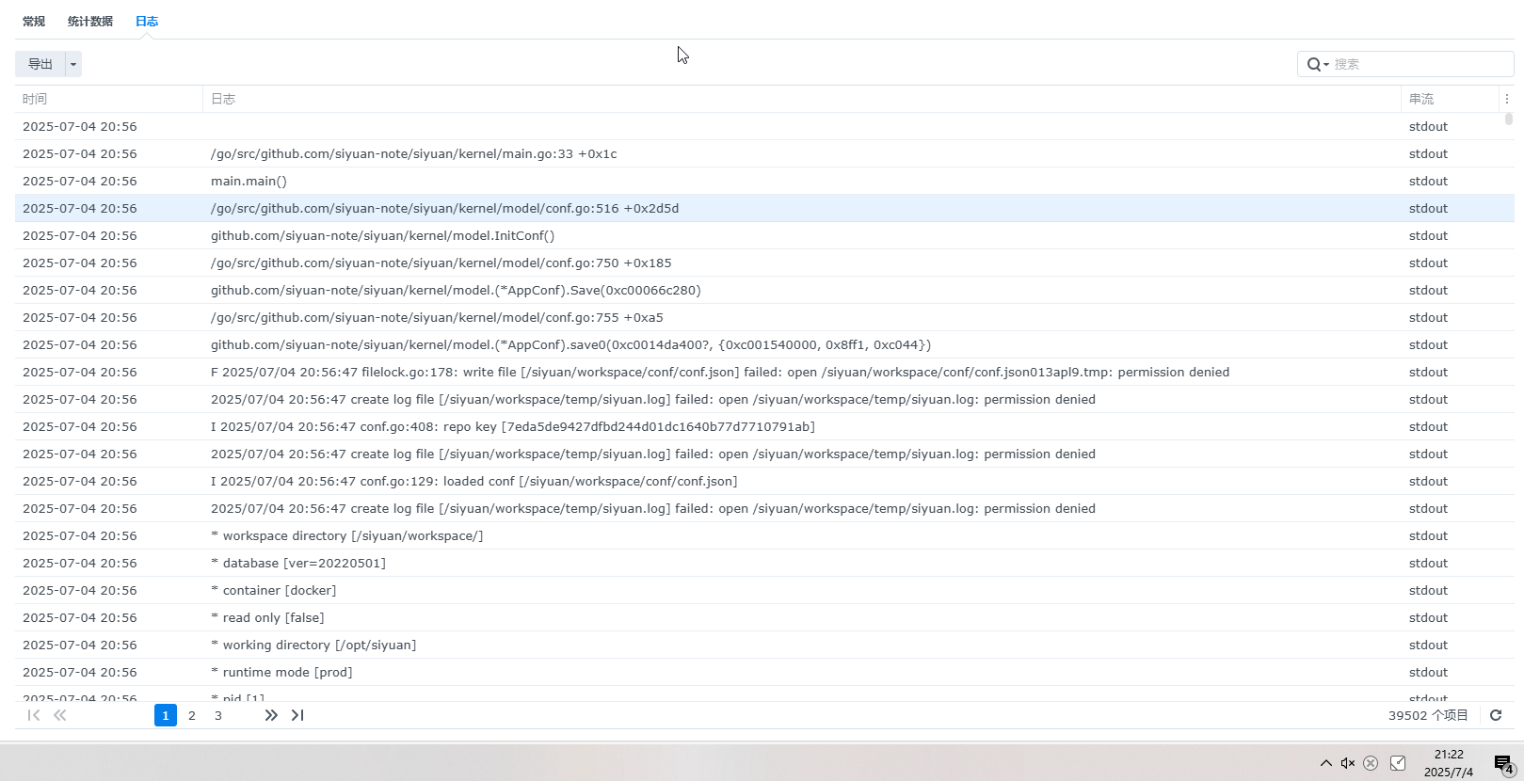The width and height of the screenshot is (1524, 781).
Task: Open the input method tray icon
Action: coord(1398,763)
